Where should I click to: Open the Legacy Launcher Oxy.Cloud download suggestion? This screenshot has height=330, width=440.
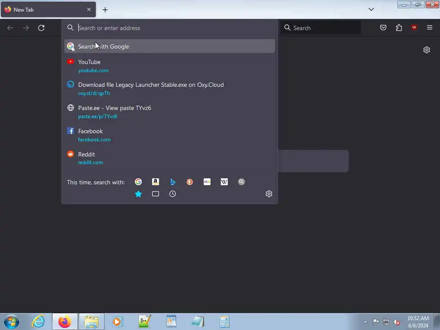coord(170,89)
